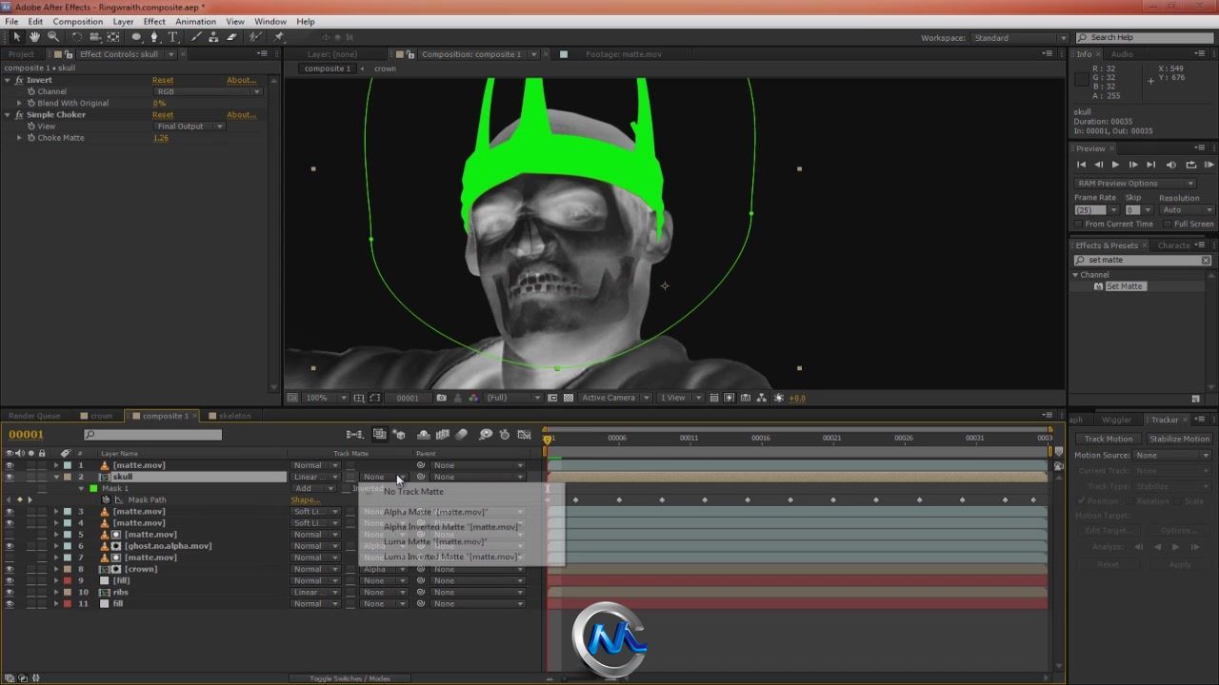Screen dimensions: 1219x685
Task: Open the Effect menu
Action: (x=154, y=21)
